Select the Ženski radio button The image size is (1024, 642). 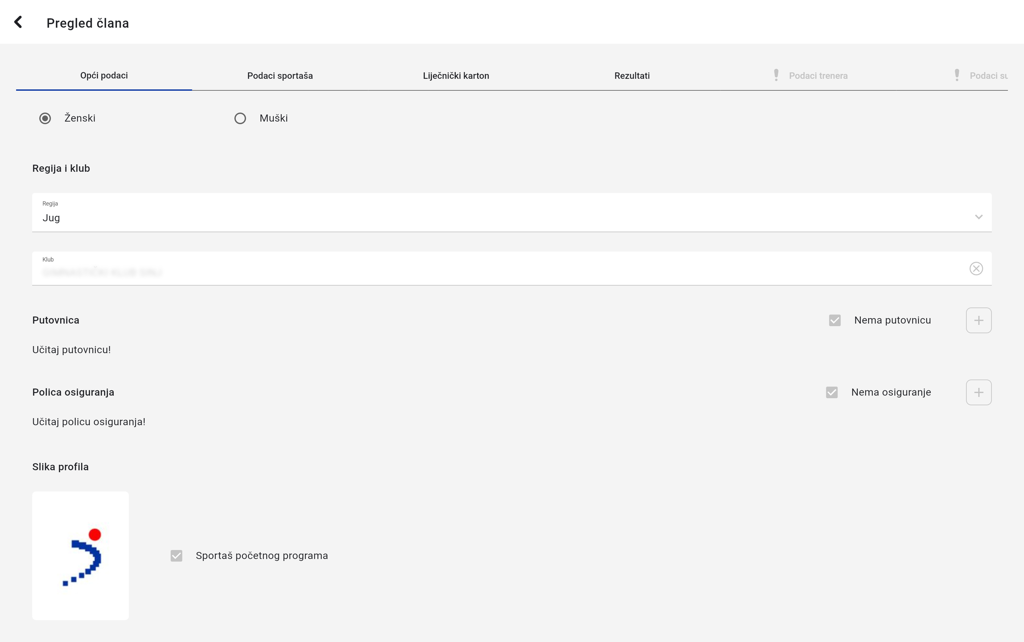point(45,118)
